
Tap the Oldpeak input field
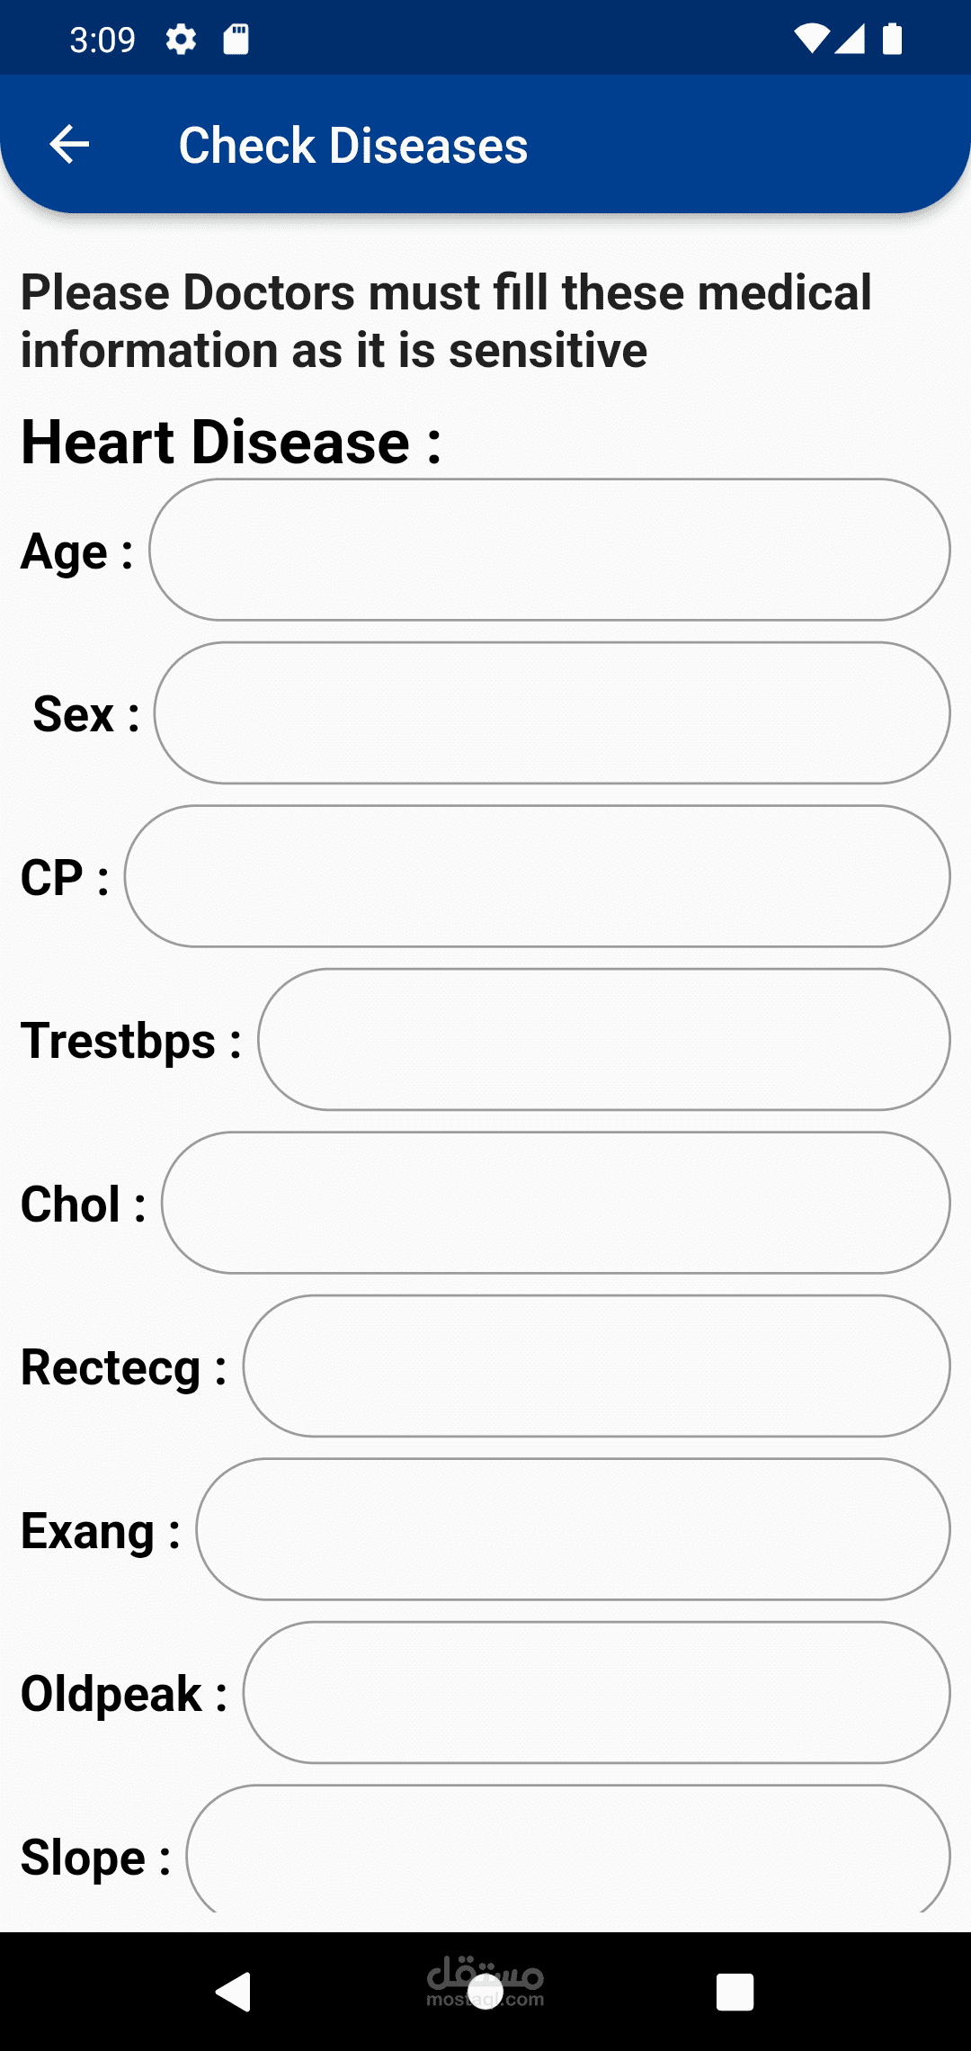596,1692
